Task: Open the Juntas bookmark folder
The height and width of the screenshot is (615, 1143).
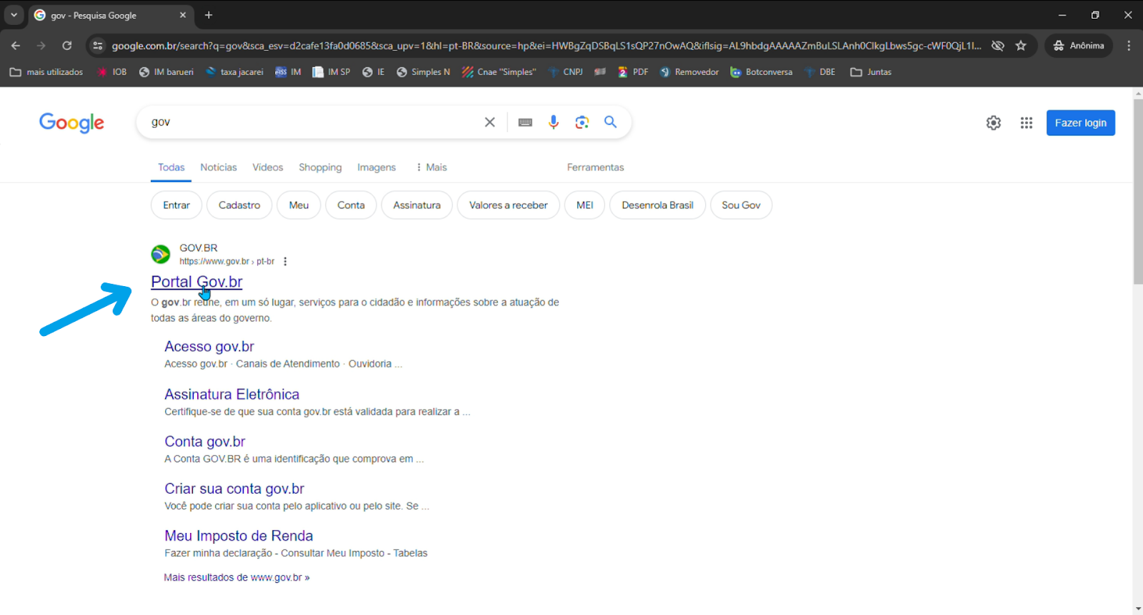Action: click(871, 72)
